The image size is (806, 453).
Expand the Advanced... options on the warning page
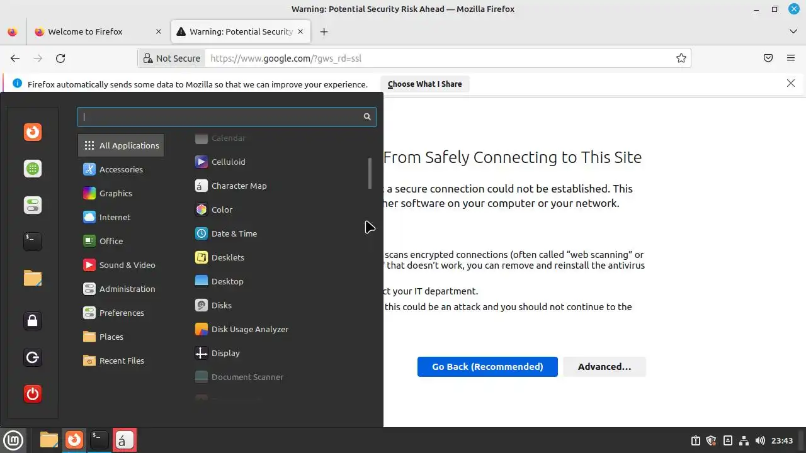pyautogui.click(x=604, y=367)
